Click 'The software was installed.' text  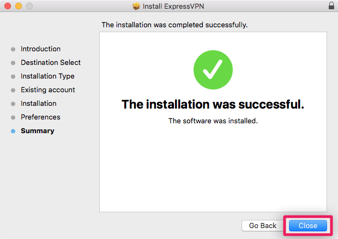[x=213, y=121]
